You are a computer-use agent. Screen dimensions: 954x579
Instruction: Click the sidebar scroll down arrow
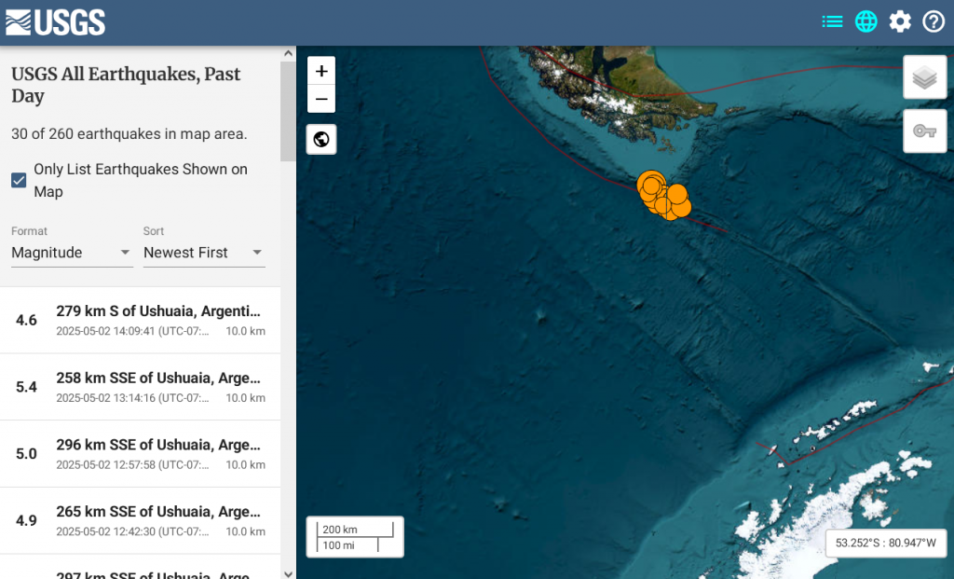pyautogui.click(x=289, y=573)
